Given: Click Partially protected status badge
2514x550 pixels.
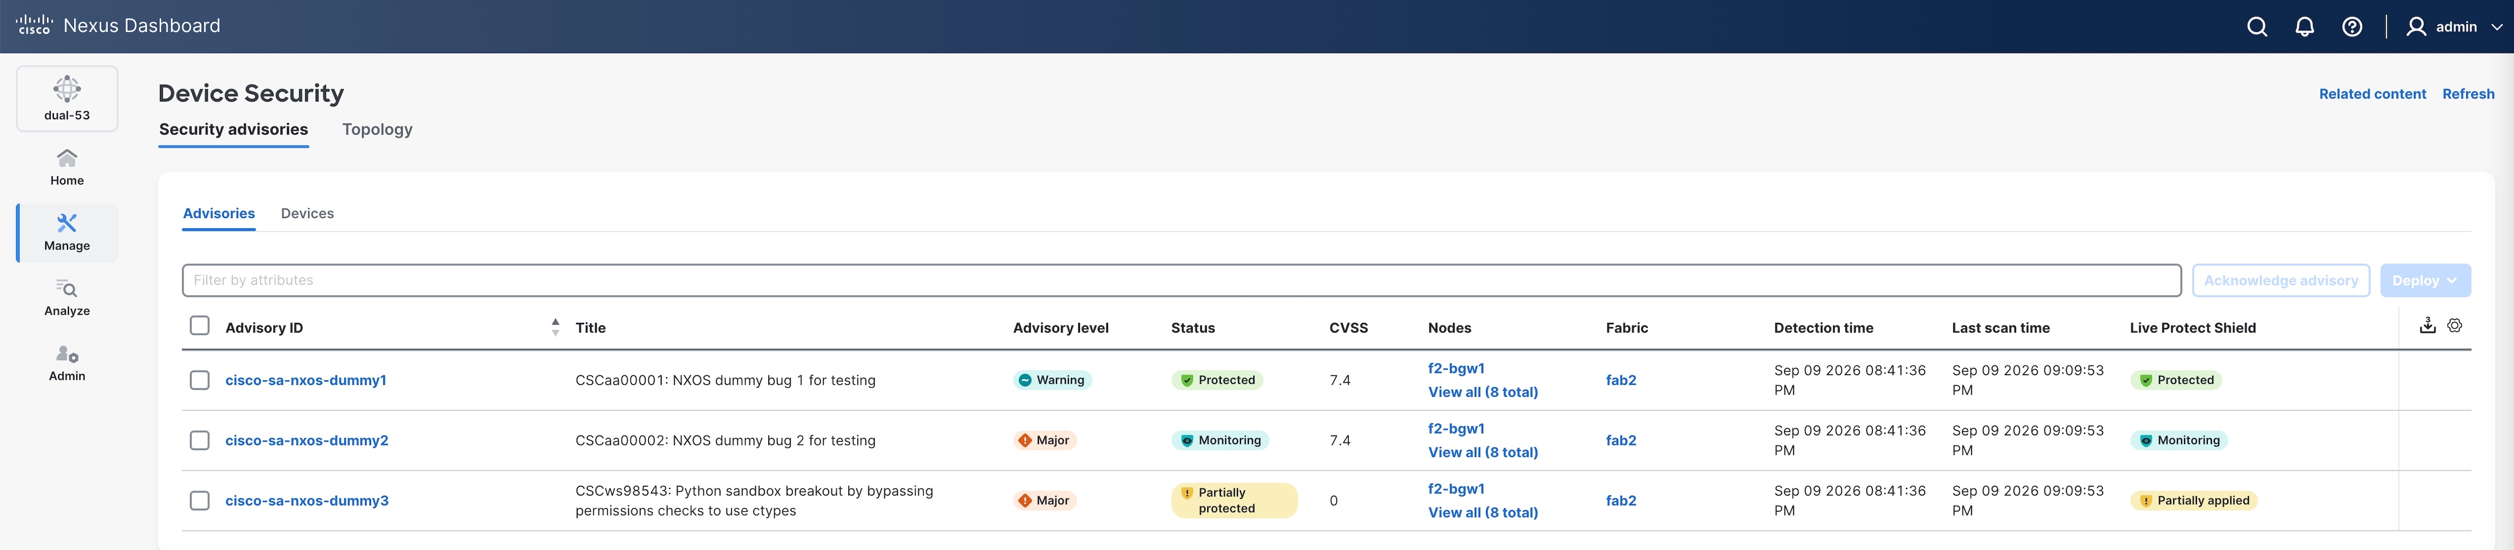Looking at the screenshot, I should (1233, 501).
